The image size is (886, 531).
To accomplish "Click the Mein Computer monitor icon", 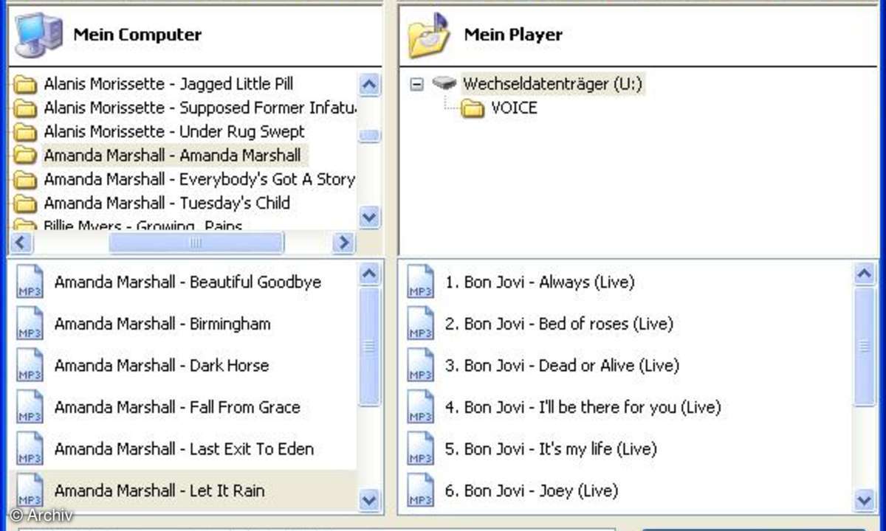I will point(38,35).
